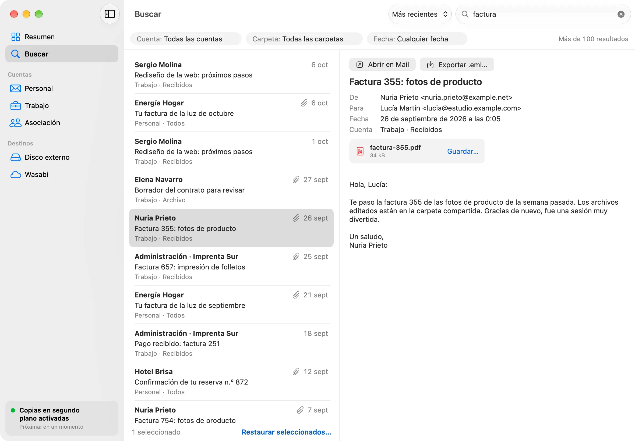Image resolution: width=635 pixels, height=441 pixels.
Task: Select Pago recibido: factura 251 email
Action: pyautogui.click(x=231, y=343)
